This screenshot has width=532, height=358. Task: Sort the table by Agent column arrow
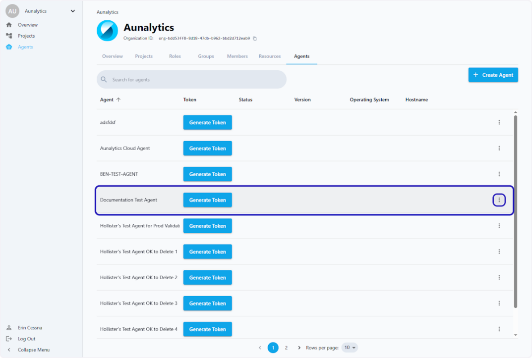tap(118, 100)
